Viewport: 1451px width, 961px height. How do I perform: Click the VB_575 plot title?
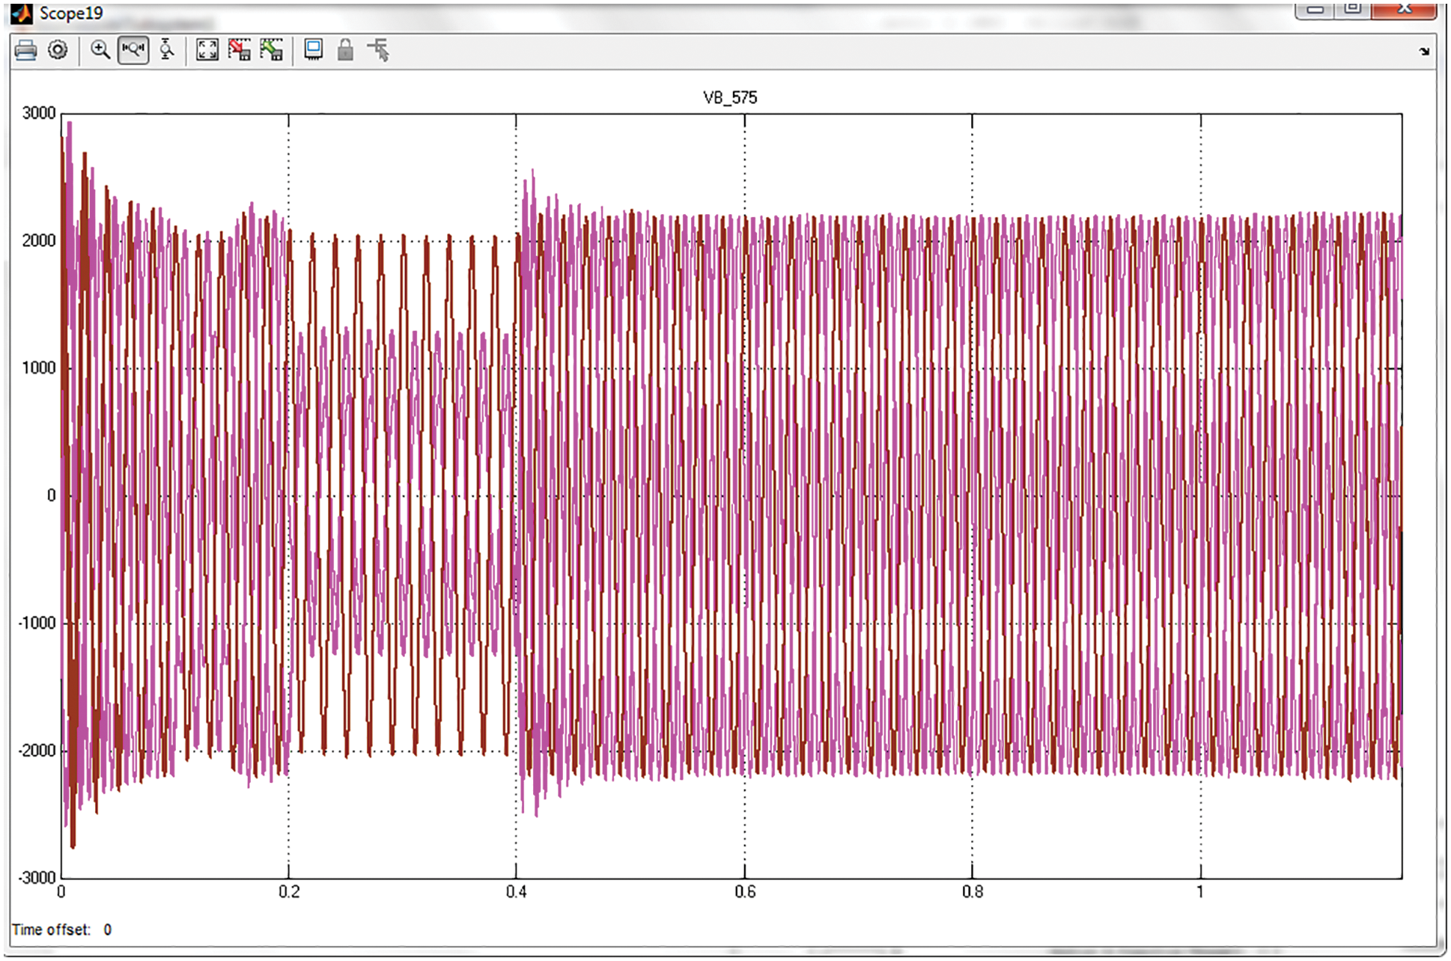(730, 98)
